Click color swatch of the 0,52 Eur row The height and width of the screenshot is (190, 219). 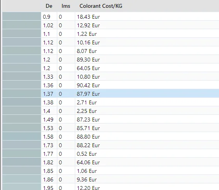[22, 153]
